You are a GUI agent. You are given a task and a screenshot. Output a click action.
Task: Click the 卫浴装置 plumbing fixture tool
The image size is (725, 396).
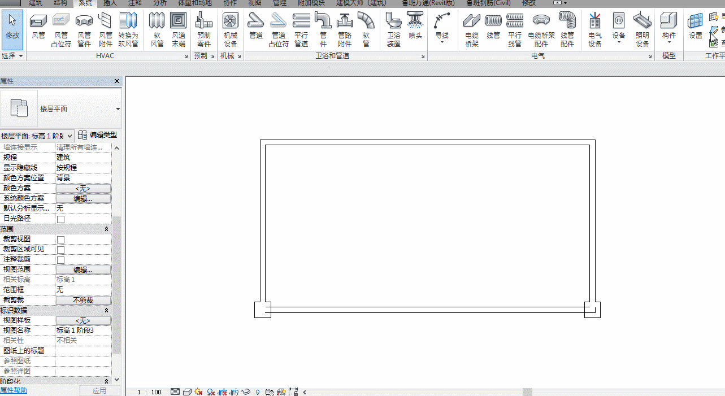point(394,29)
